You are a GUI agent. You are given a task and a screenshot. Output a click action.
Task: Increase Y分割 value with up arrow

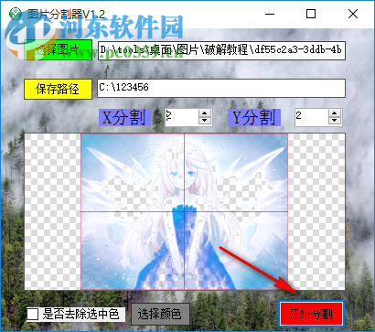(335, 113)
